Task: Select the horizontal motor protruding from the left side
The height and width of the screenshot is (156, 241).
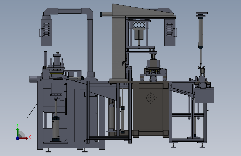Action: point(33,79)
